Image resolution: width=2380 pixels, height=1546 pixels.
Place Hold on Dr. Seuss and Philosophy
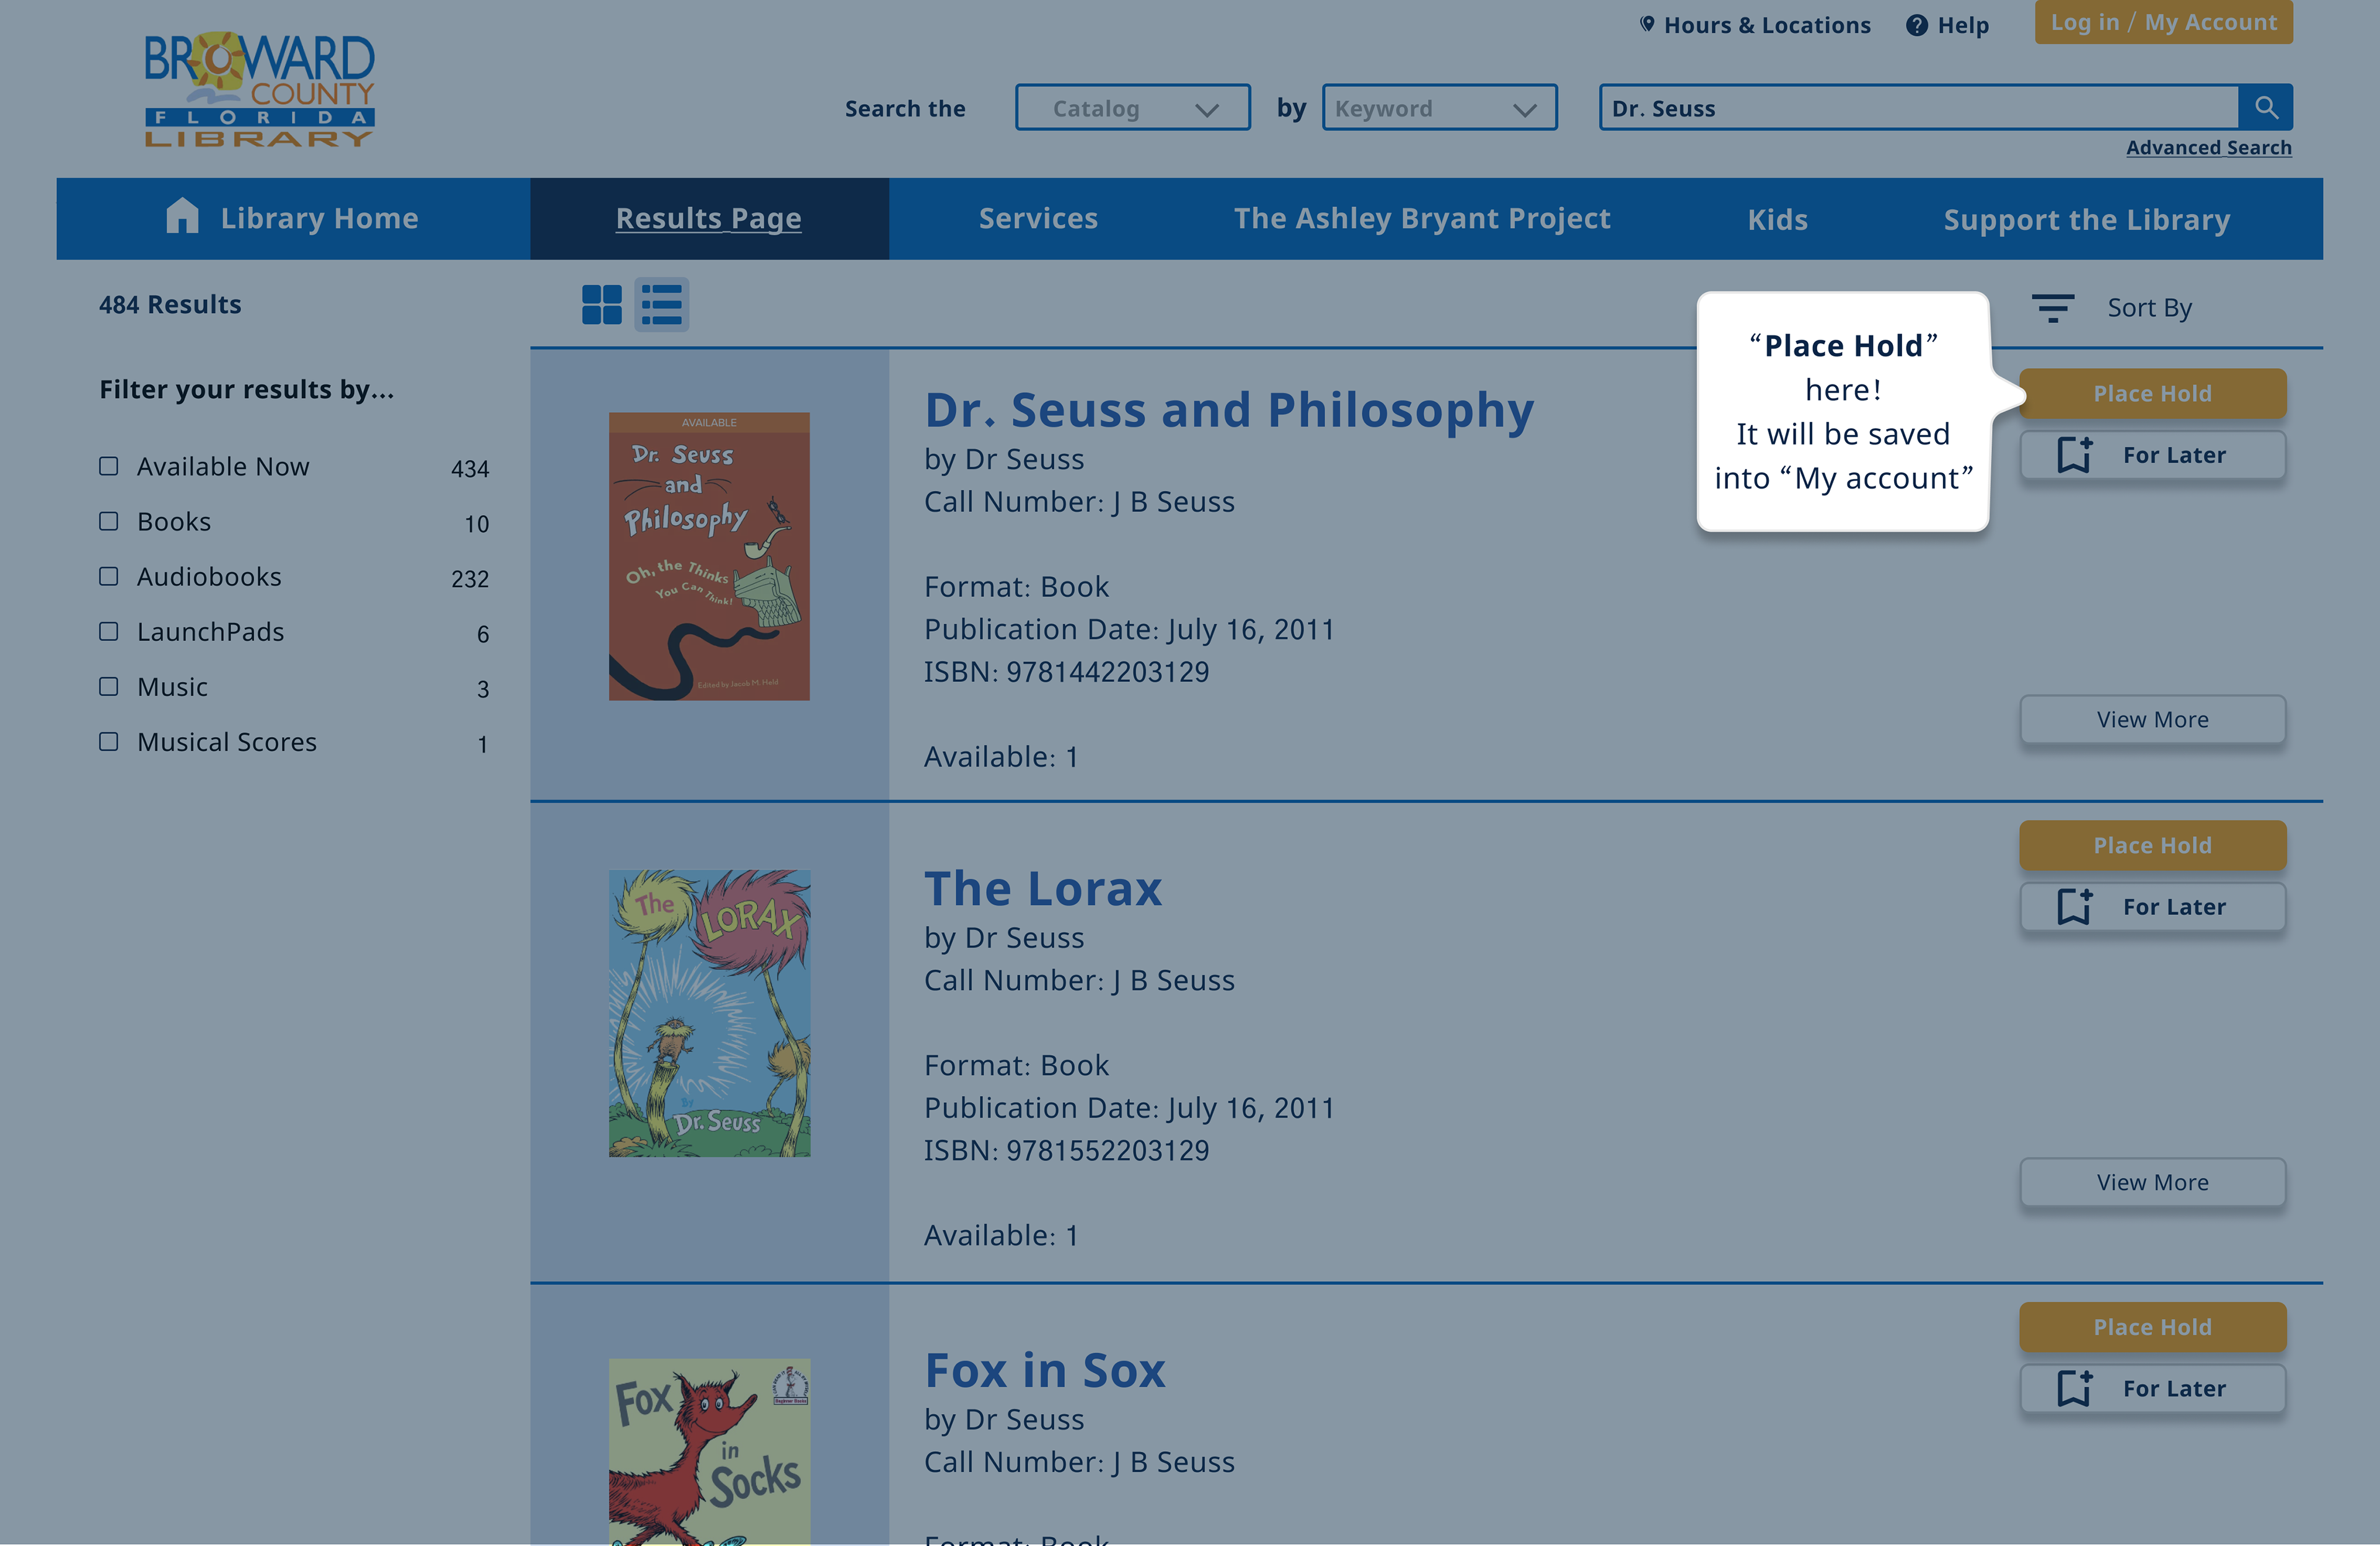pos(2152,394)
